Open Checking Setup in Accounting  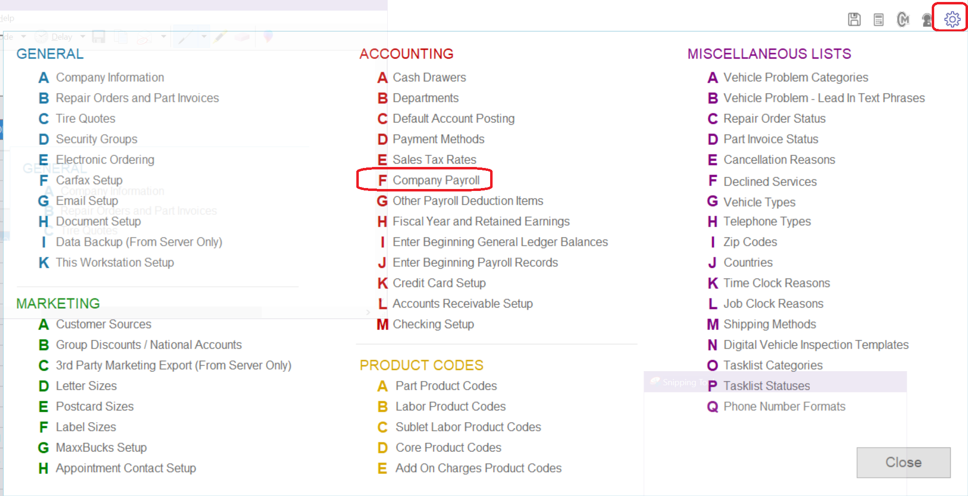(x=433, y=324)
